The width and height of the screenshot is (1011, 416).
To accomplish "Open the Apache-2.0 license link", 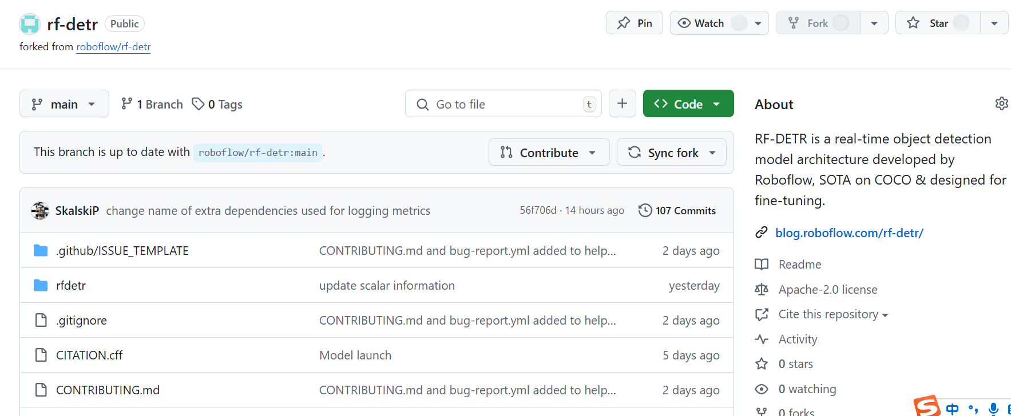I will tap(828, 290).
